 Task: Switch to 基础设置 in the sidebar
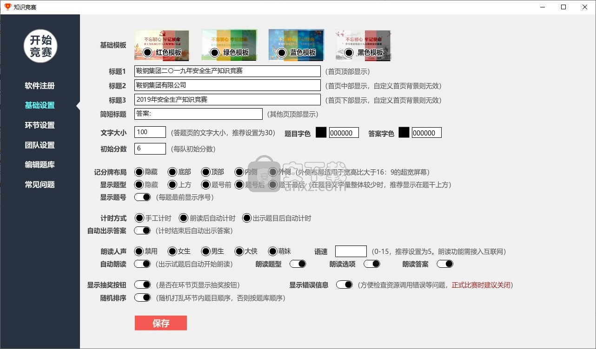point(40,105)
